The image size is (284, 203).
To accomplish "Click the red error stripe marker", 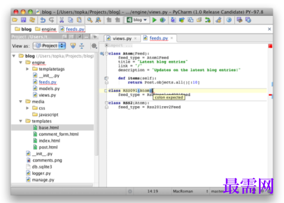I will (270, 95).
